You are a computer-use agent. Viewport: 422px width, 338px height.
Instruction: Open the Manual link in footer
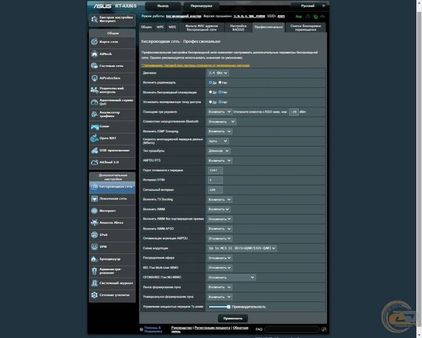181,328
